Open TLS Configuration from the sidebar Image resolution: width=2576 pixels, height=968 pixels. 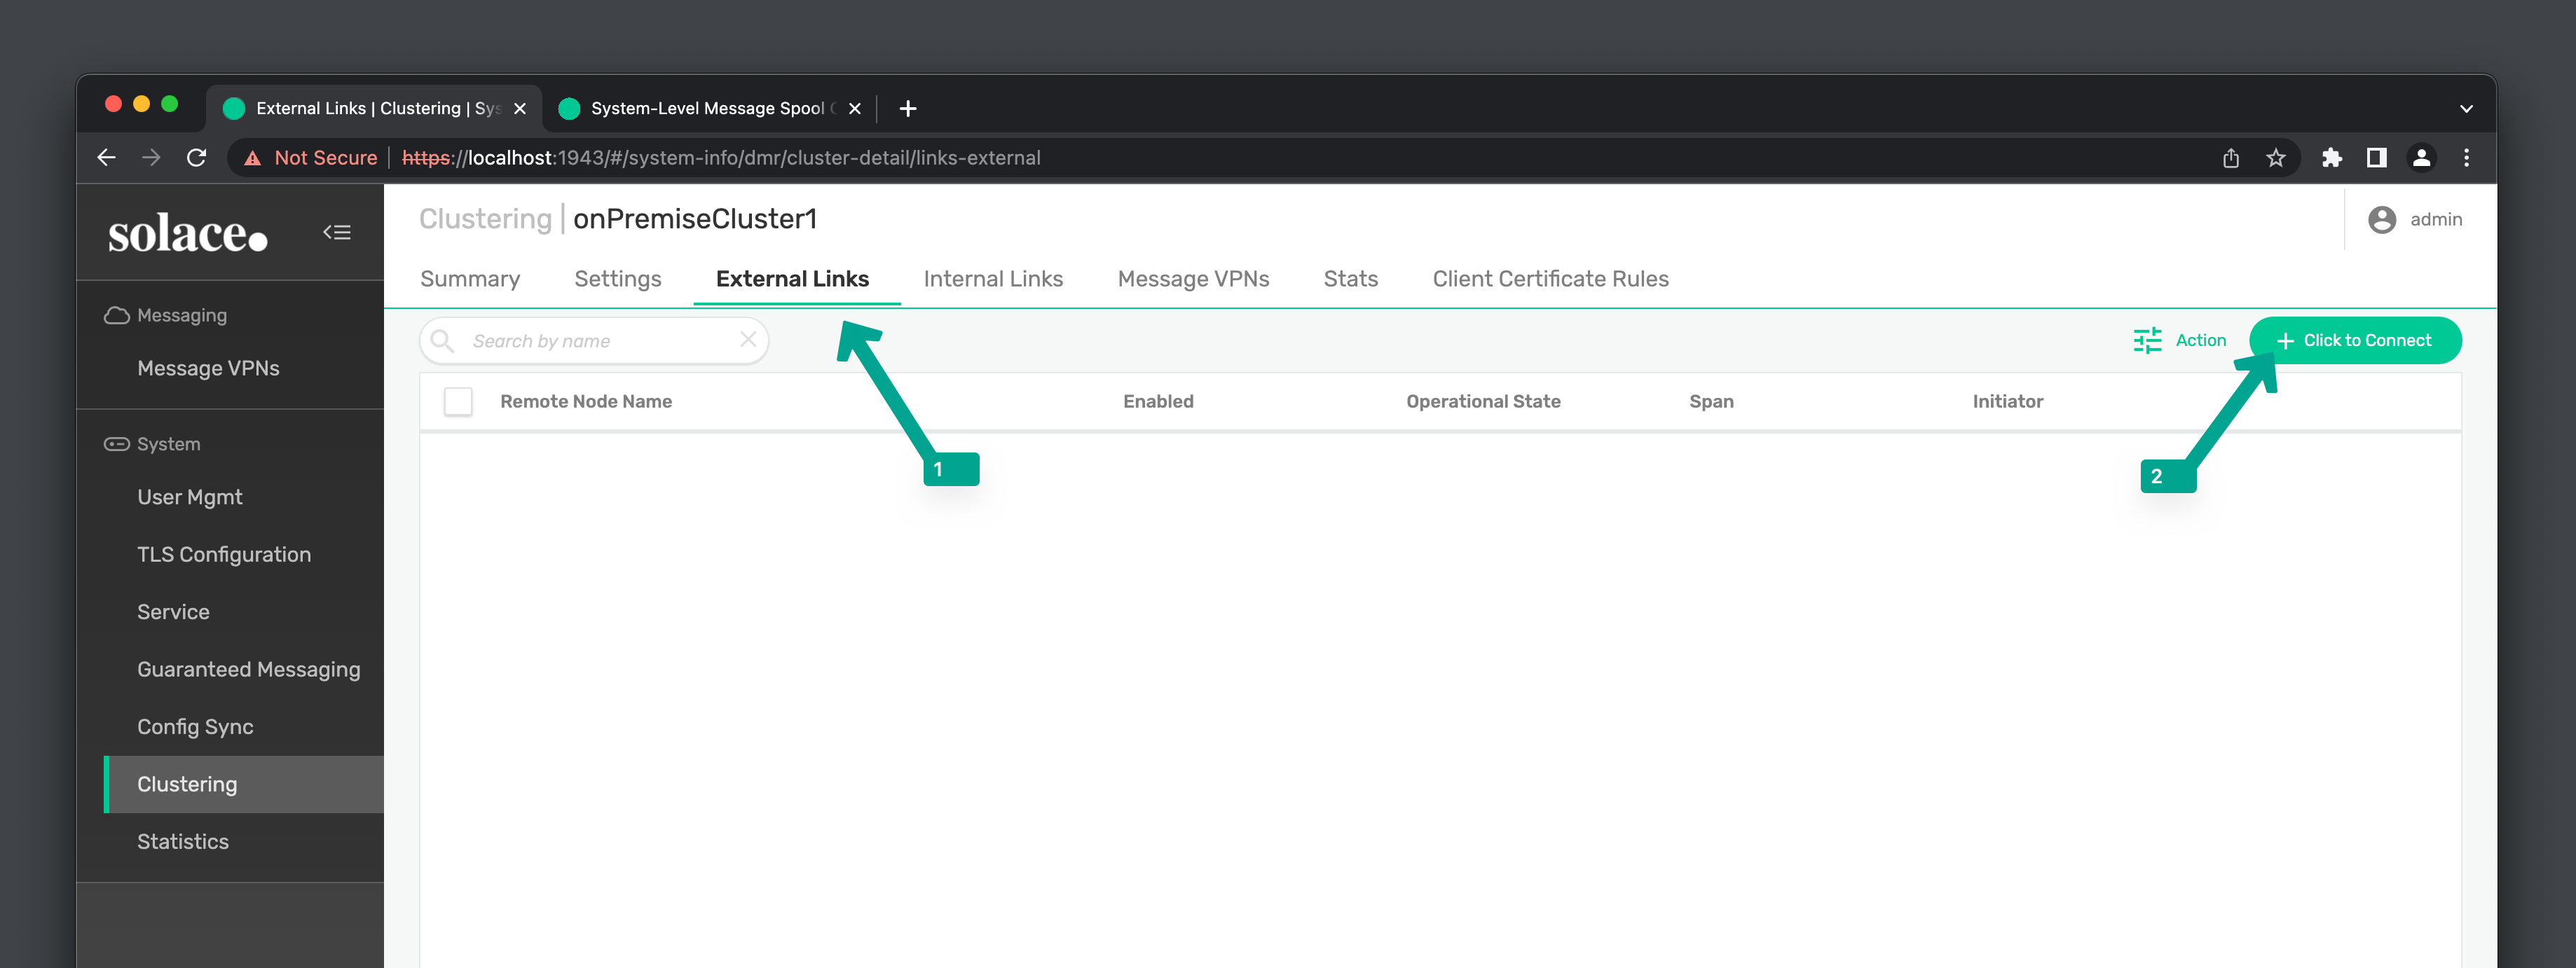(224, 554)
